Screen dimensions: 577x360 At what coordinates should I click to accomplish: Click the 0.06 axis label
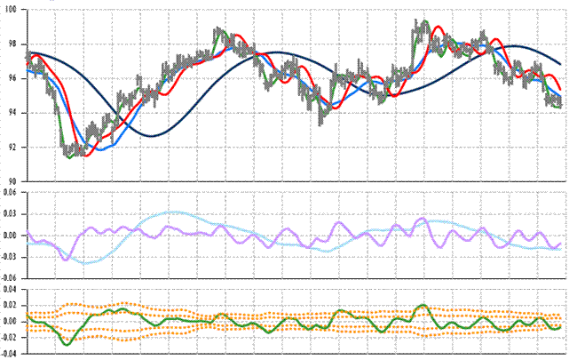click(11, 192)
